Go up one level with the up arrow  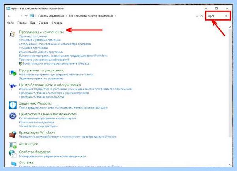(x=26, y=16)
